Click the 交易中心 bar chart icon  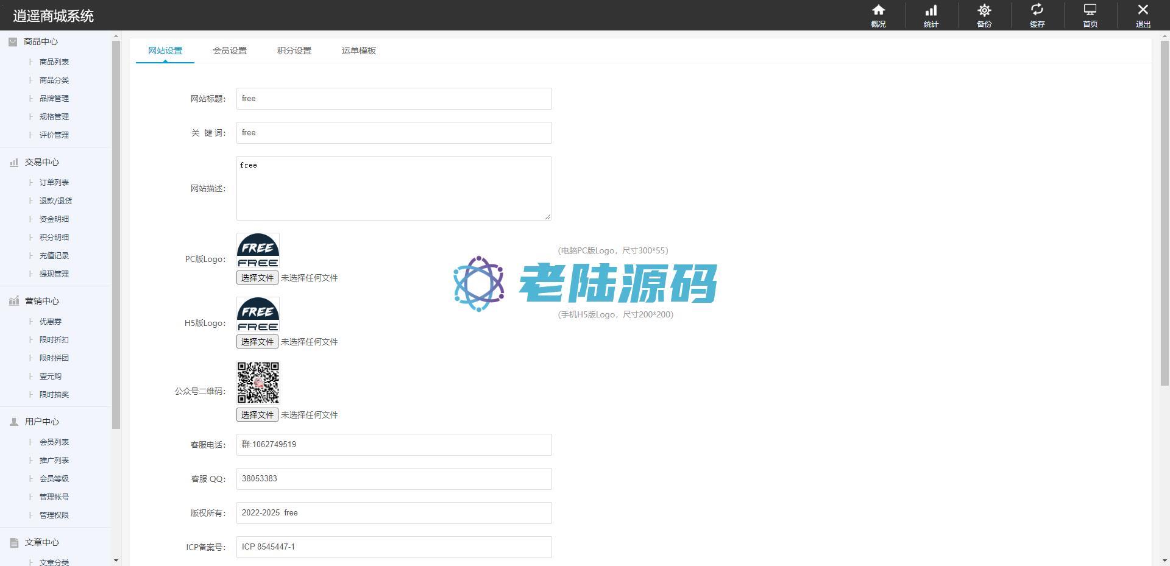point(14,162)
